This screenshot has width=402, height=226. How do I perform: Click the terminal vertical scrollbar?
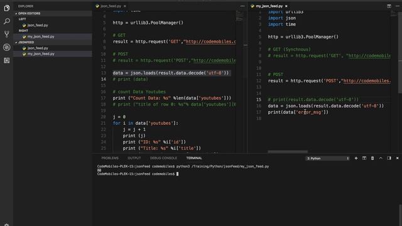pos(401,215)
